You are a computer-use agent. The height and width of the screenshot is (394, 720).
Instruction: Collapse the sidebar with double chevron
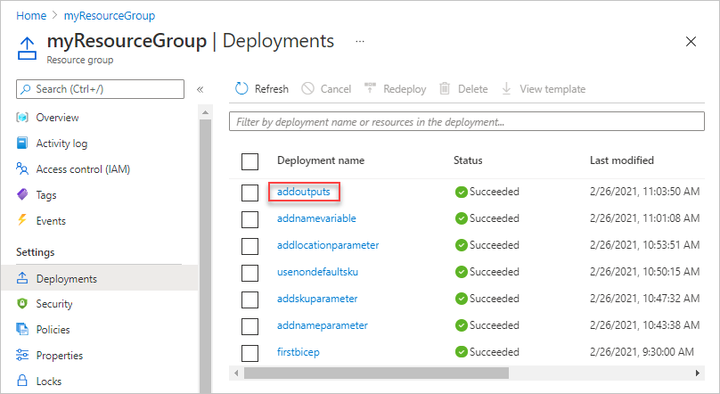200,89
